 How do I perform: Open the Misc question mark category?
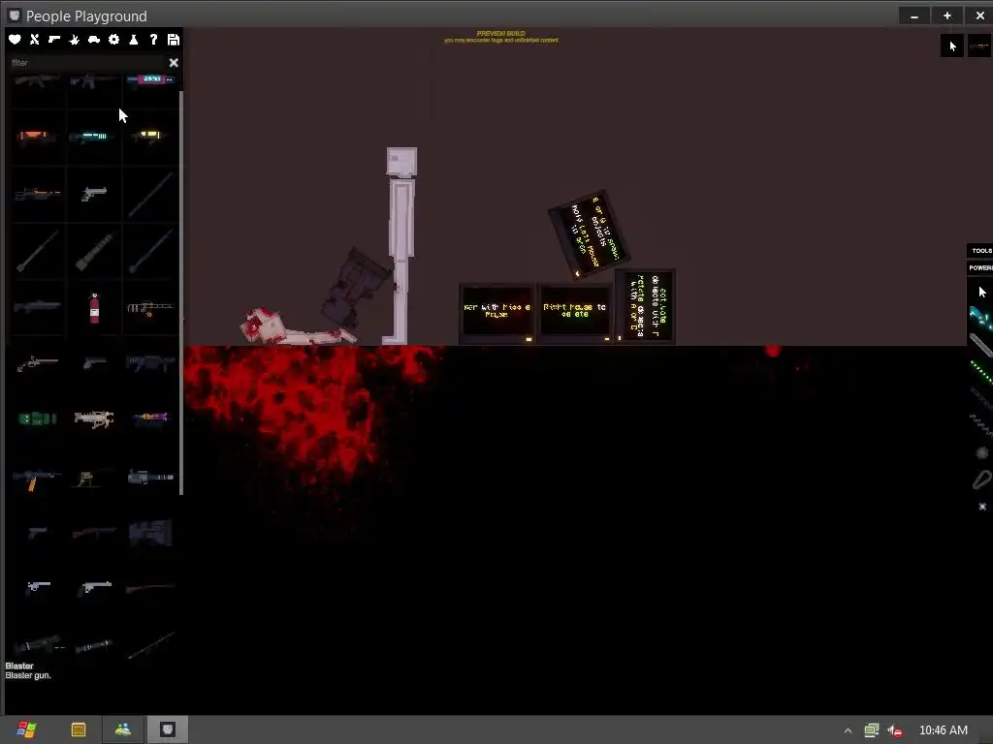pyautogui.click(x=153, y=39)
